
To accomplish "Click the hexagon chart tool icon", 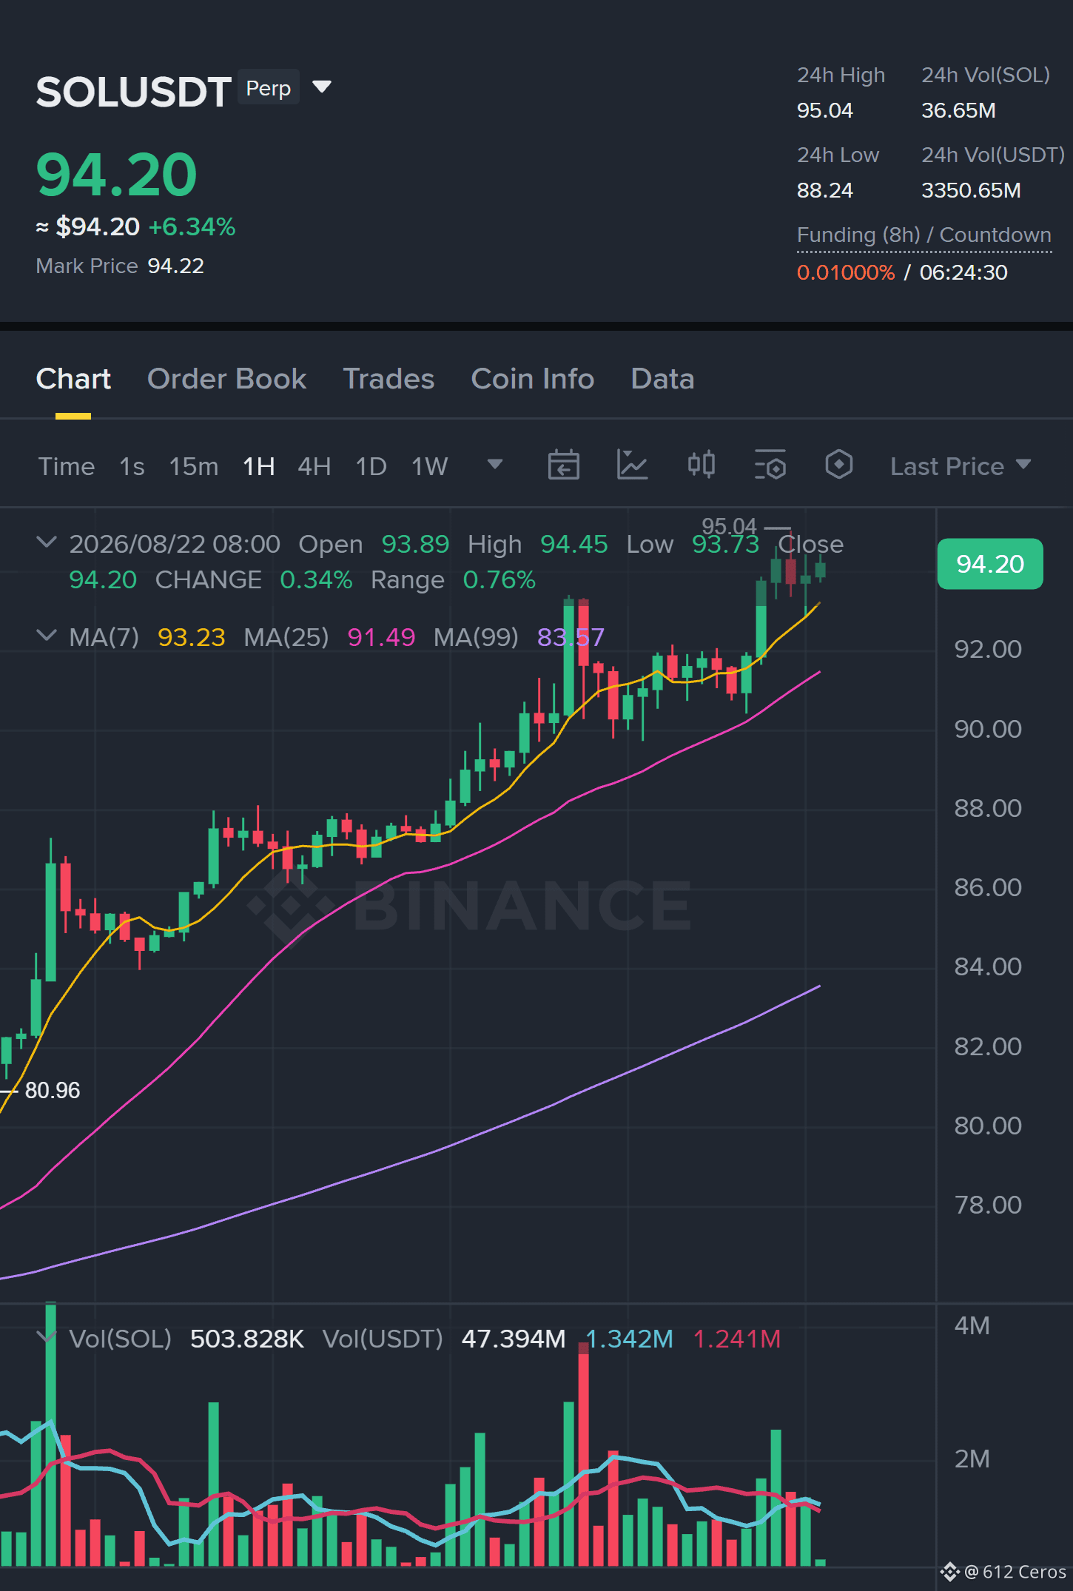I will [x=838, y=465].
